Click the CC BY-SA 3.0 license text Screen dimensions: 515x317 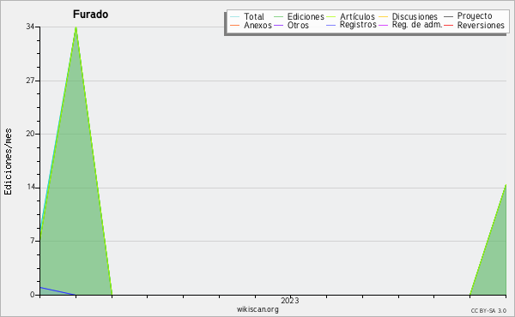coord(488,311)
